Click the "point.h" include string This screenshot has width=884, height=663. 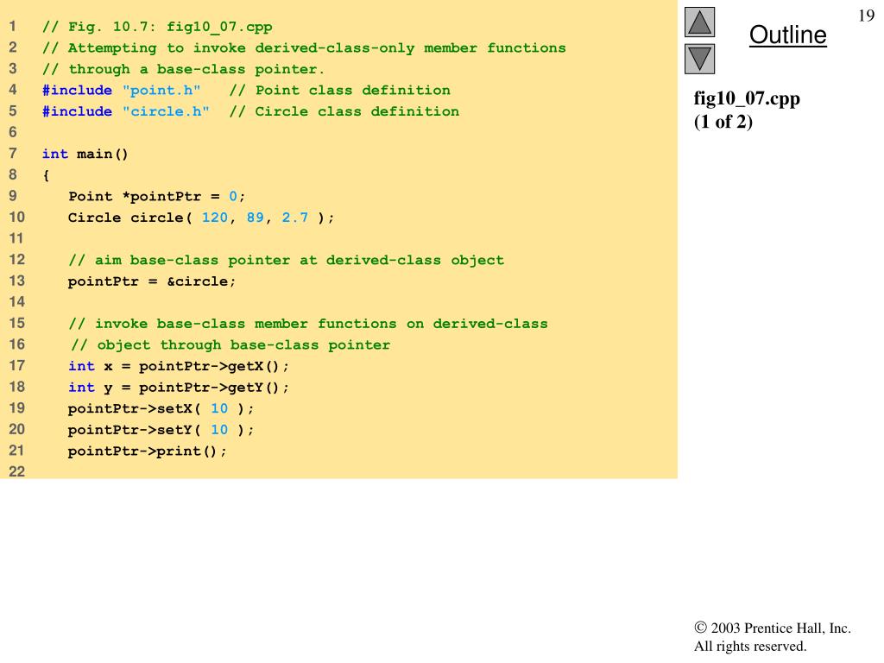pos(161,90)
